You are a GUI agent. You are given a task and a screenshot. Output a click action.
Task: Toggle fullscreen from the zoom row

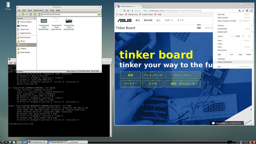point(249,36)
